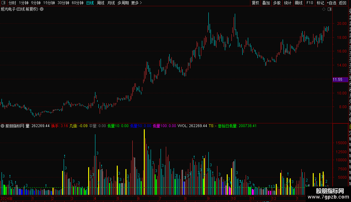Screen dimensions: 351x202
Task: Click the VVOL: 262269.44 value
Action: point(192,126)
